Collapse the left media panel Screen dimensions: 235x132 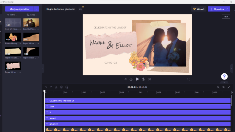tap(43, 68)
